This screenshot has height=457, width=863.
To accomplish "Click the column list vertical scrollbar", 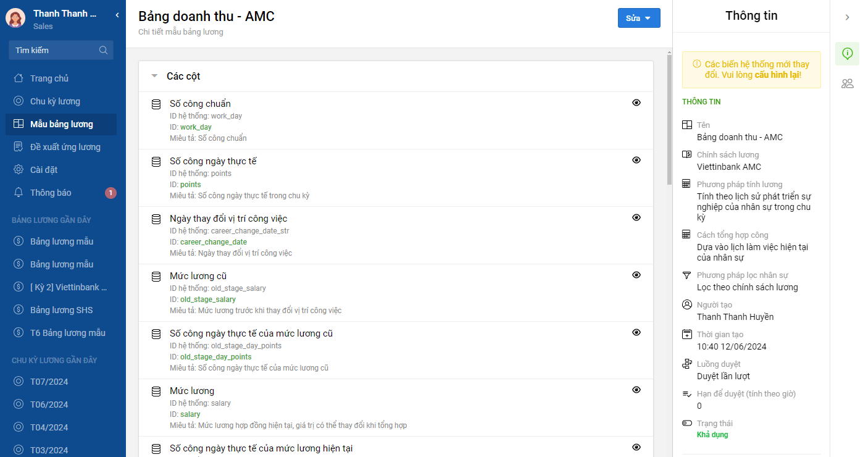I will (669, 119).
